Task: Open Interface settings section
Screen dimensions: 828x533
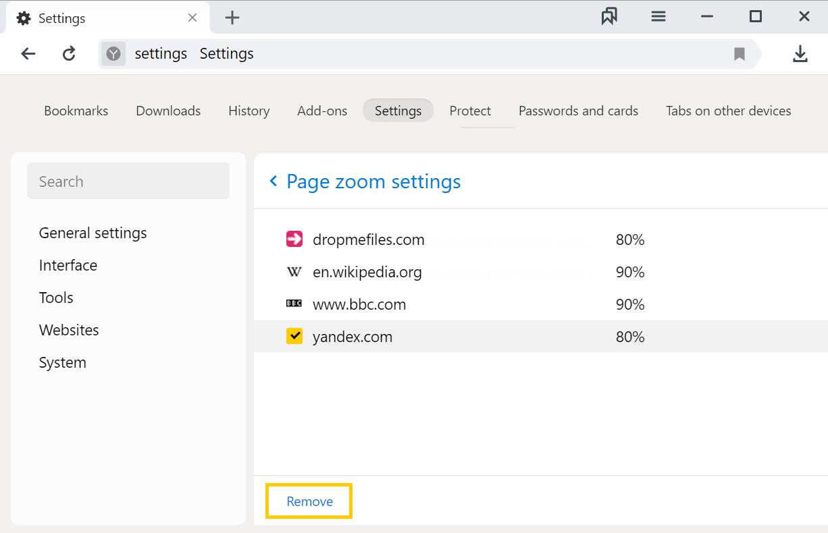Action: tap(68, 265)
